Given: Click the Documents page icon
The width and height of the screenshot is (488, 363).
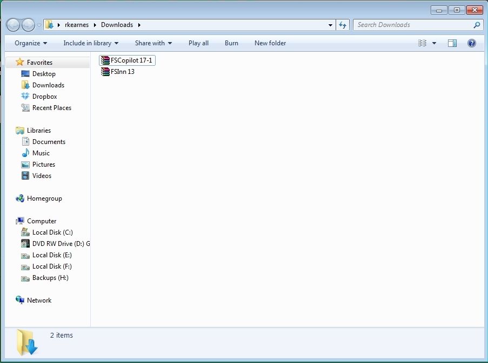Looking at the screenshot, I should point(25,142).
